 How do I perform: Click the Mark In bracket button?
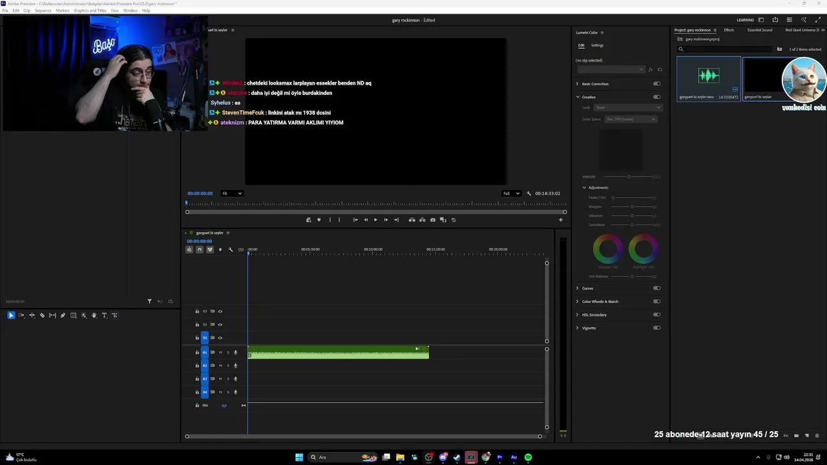pyautogui.click(x=330, y=220)
